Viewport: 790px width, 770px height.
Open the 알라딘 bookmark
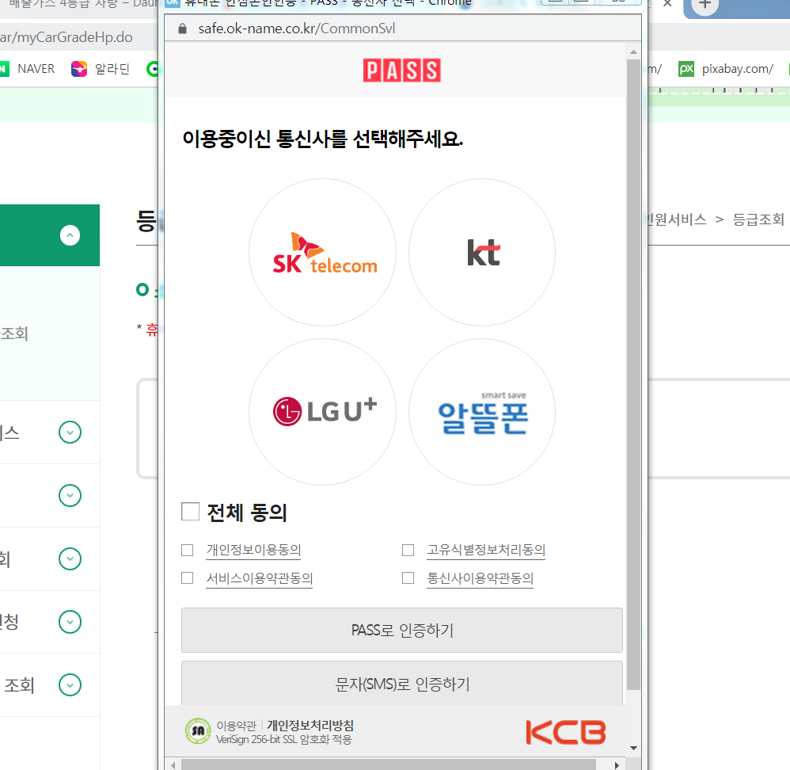coord(101,69)
